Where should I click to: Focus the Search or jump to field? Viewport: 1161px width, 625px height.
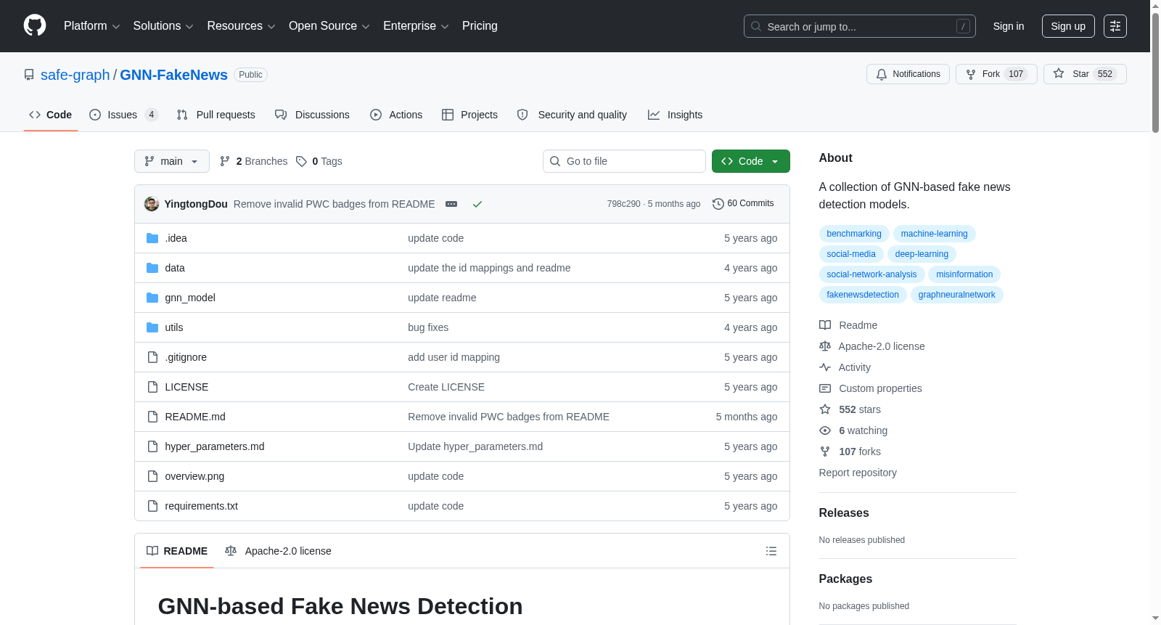[x=860, y=26]
